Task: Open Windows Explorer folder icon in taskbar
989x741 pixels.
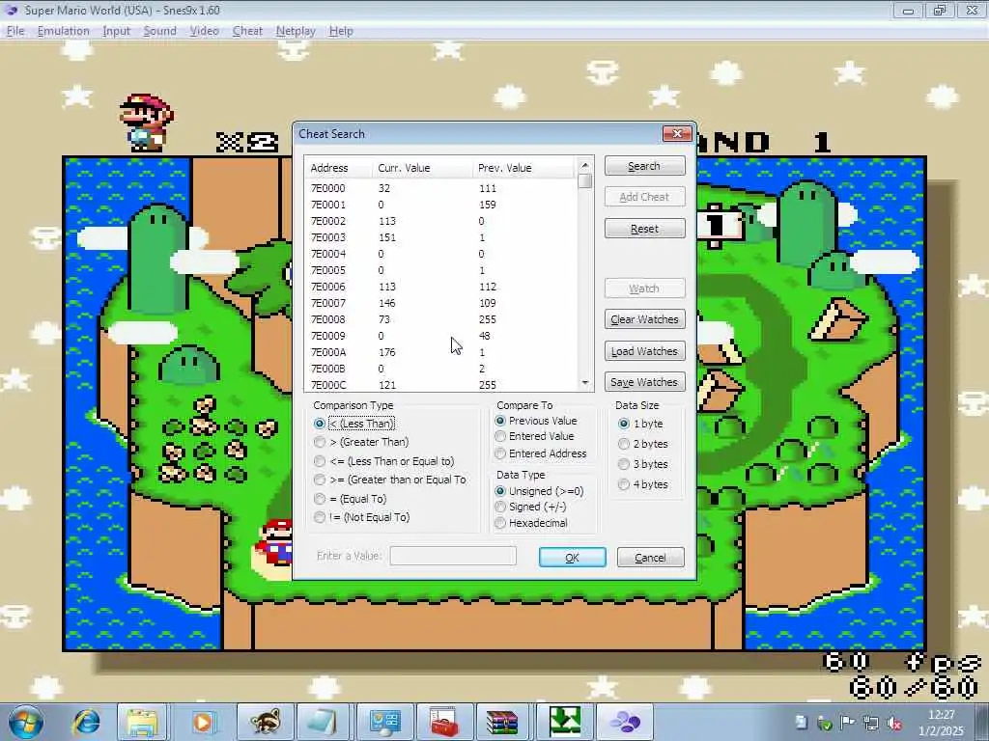Action: coord(142,722)
